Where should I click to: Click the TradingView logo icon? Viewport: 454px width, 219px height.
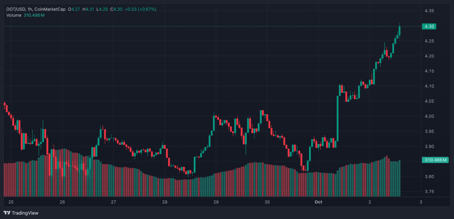[7, 213]
